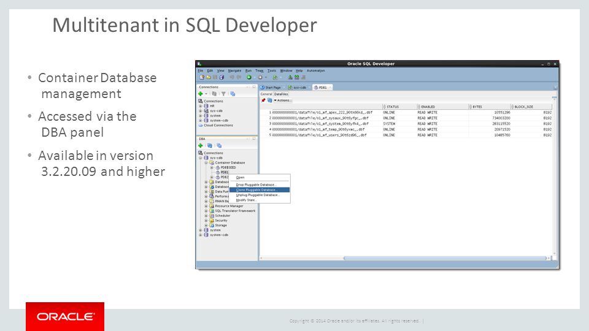The image size is (589, 331).
Task: Choose Clone Pluggable Database in context menu
Action: pos(260,190)
